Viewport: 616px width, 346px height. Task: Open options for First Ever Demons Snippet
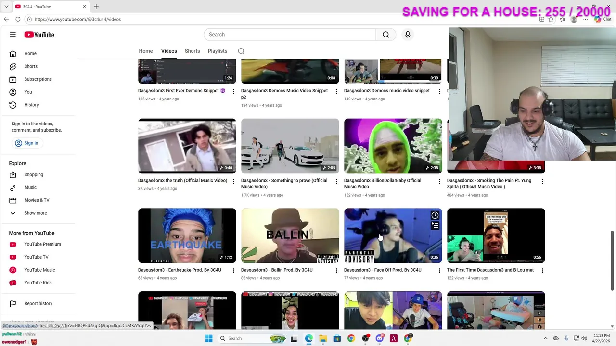[233, 91]
